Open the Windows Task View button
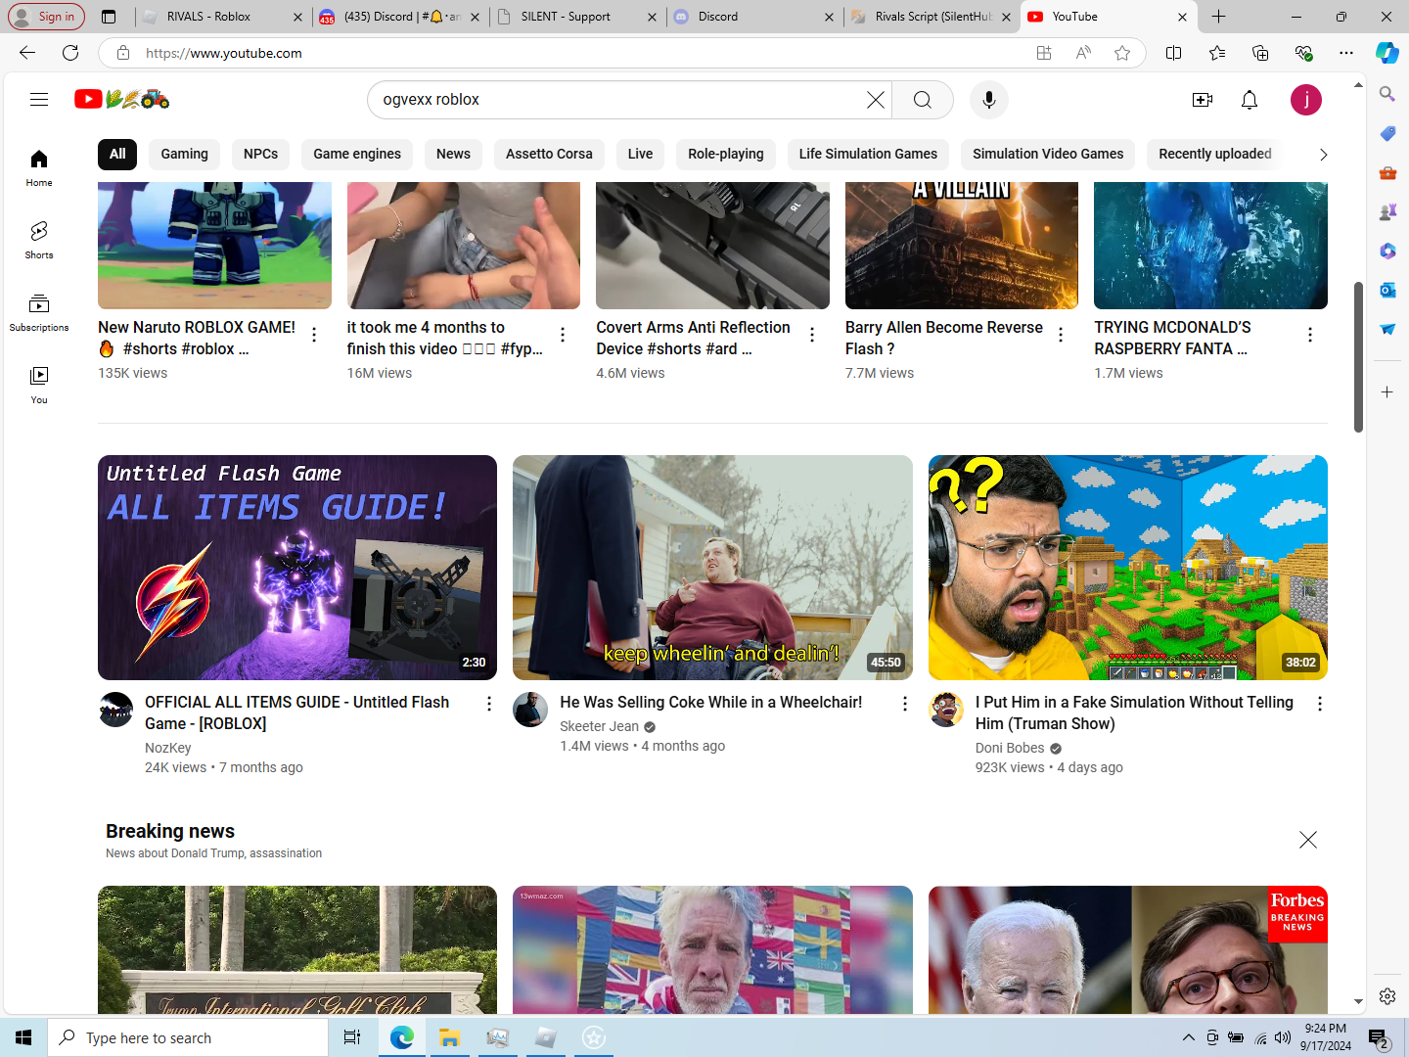Image resolution: width=1409 pixels, height=1057 pixels. pyautogui.click(x=352, y=1037)
